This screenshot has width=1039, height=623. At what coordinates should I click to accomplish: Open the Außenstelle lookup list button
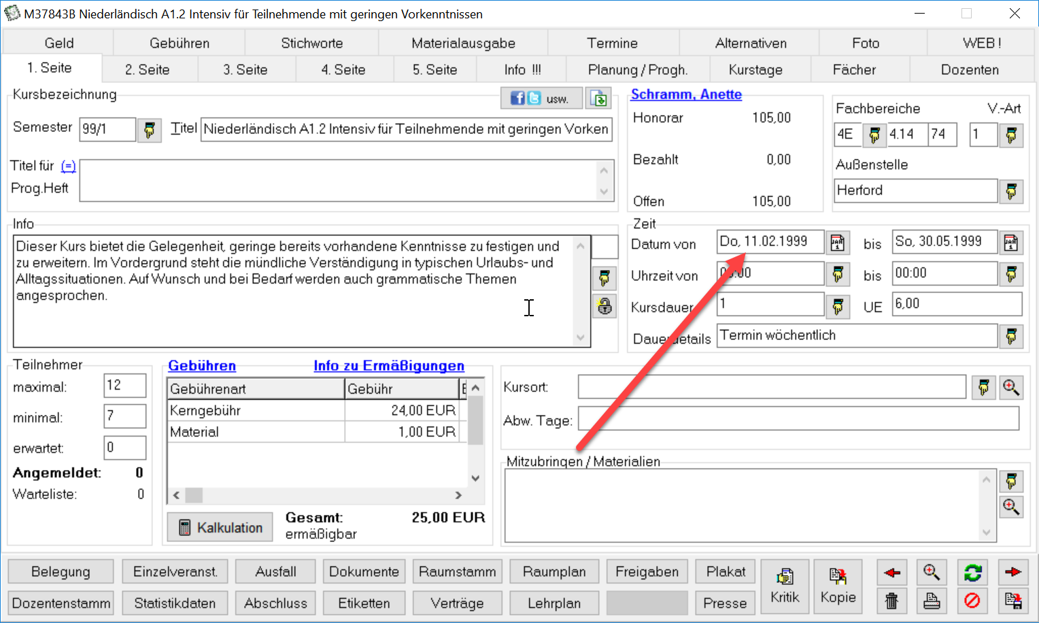(1011, 192)
